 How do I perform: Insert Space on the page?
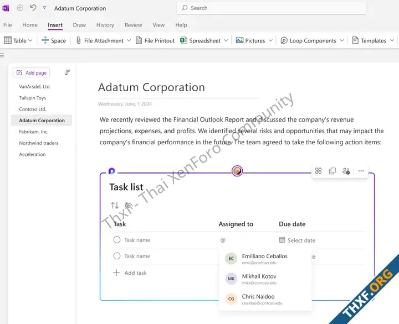click(x=54, y=40)
